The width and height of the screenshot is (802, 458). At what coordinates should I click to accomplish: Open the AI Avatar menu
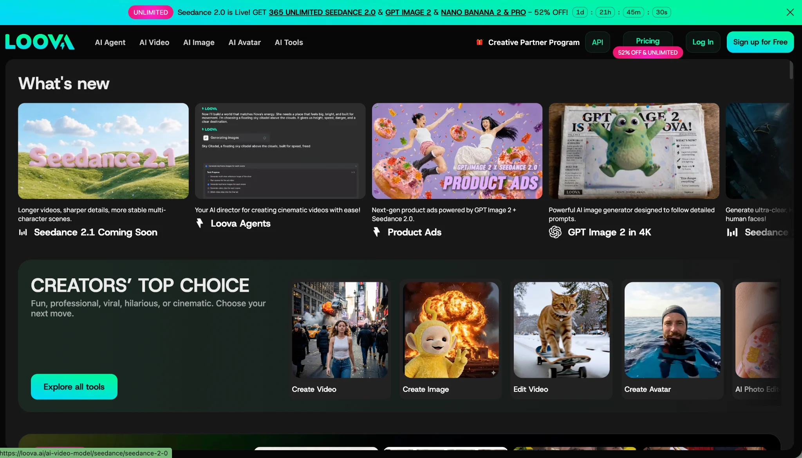[245, 42]
